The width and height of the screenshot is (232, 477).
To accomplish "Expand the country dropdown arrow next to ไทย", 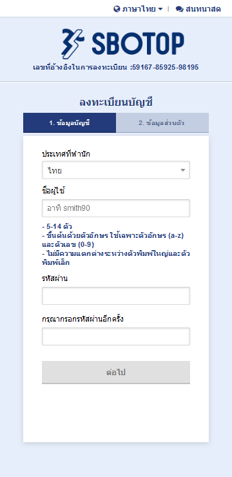I will pos(183,170).
